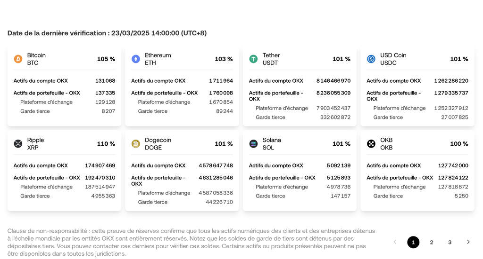This screenshot has width=483, height=259.
Task: Click the OKB token icon
Action: (x=371, y=144)
